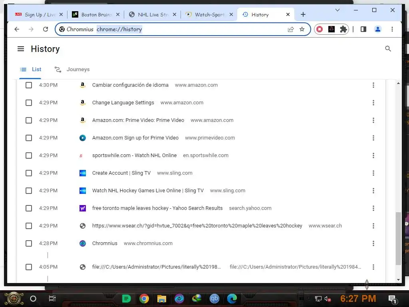Screen dimensions: 409x307
Task: Open the Amazon.com: Prime Video history link
Action: (138, 120)
